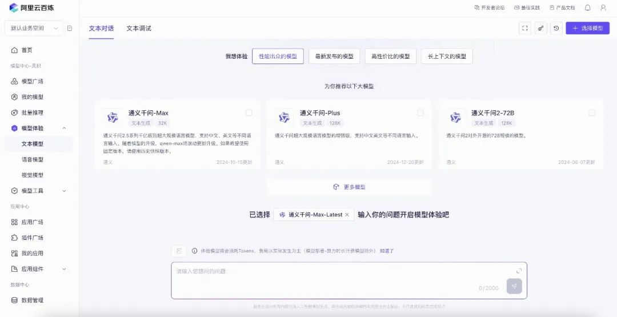Viewport: 617px width, 317px height.
Task: Click the notification bell icon
Action: (x=587, y=8)
